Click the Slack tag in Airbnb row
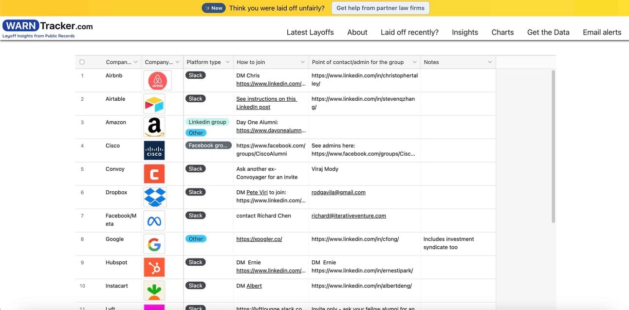The height and width of the screenshot is (310, 629). point(196,75)
